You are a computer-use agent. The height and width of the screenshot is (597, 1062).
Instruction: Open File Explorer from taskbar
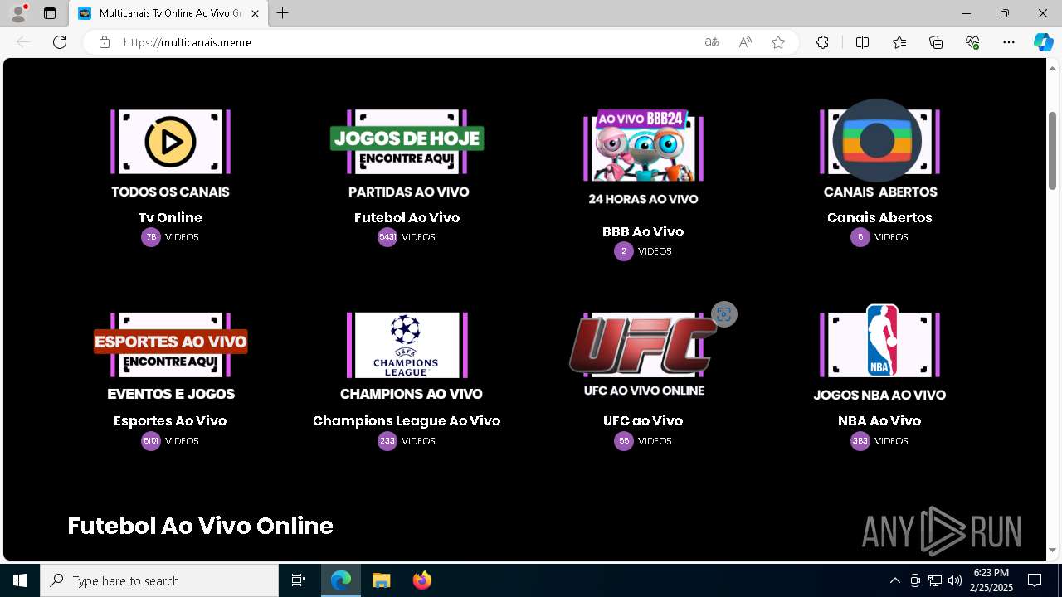[382, 580]
